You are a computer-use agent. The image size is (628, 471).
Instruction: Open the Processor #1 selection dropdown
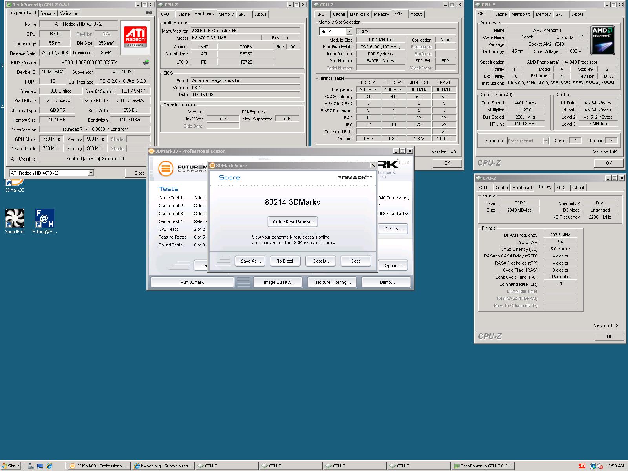point(546,141)
